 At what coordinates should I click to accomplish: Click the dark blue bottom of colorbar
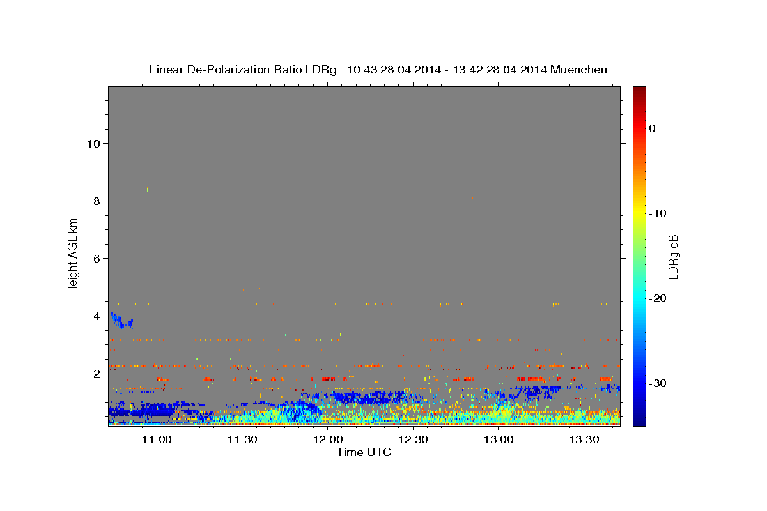[x=639, y=420]
